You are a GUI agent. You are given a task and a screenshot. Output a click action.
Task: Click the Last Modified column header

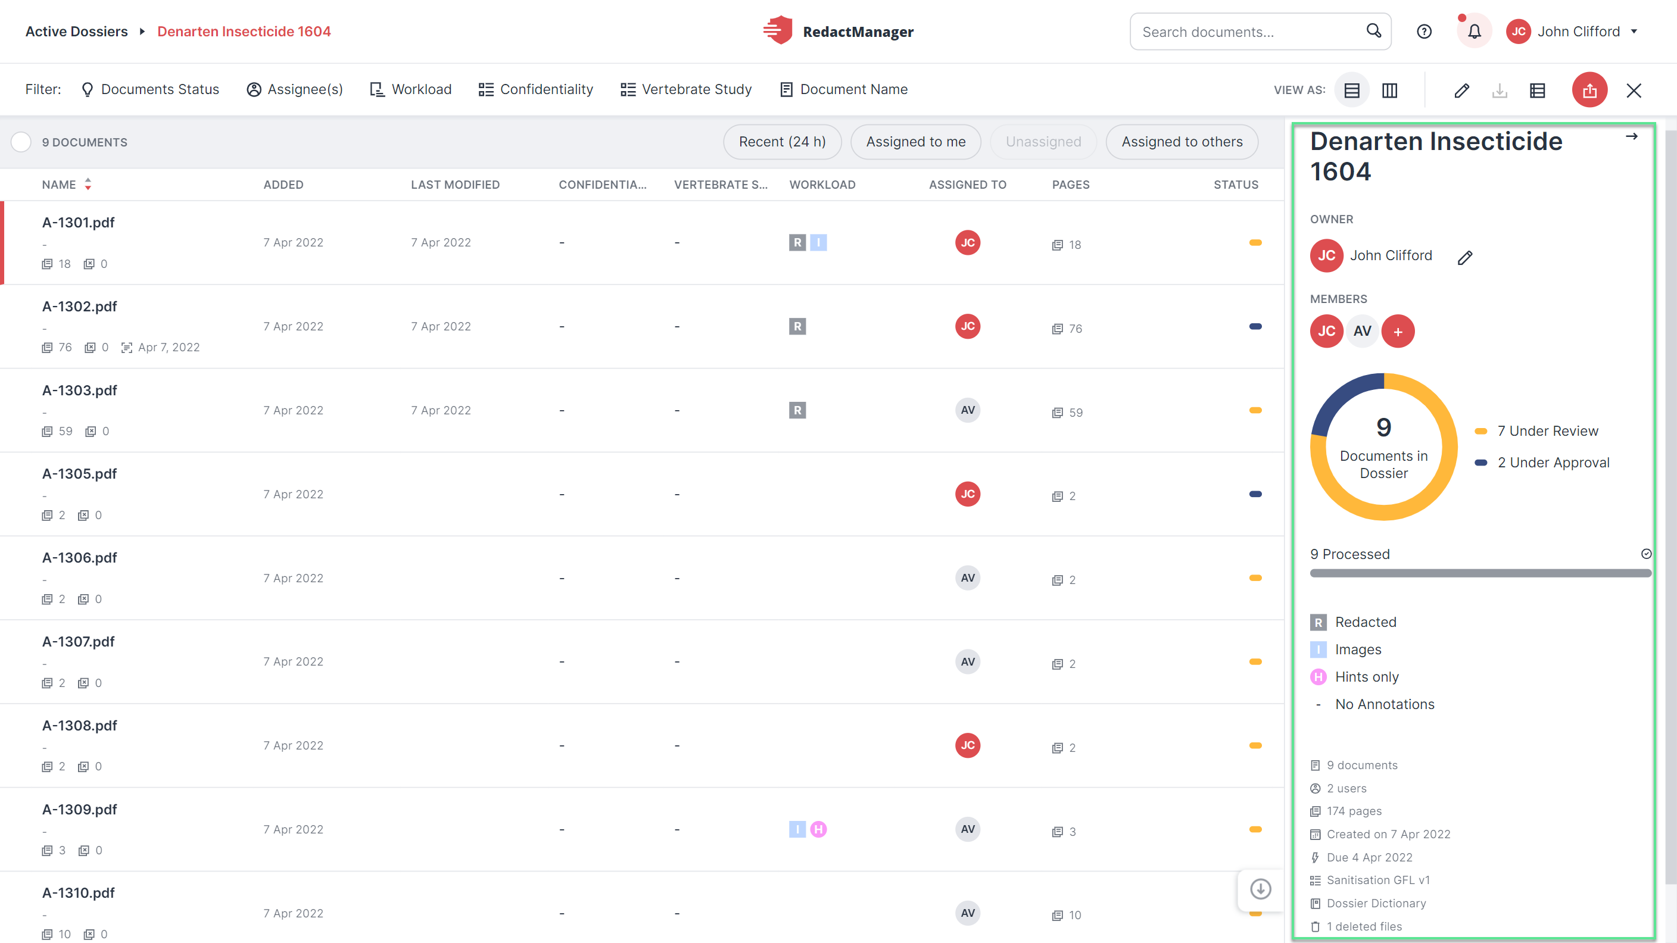[x=455, y=185]
